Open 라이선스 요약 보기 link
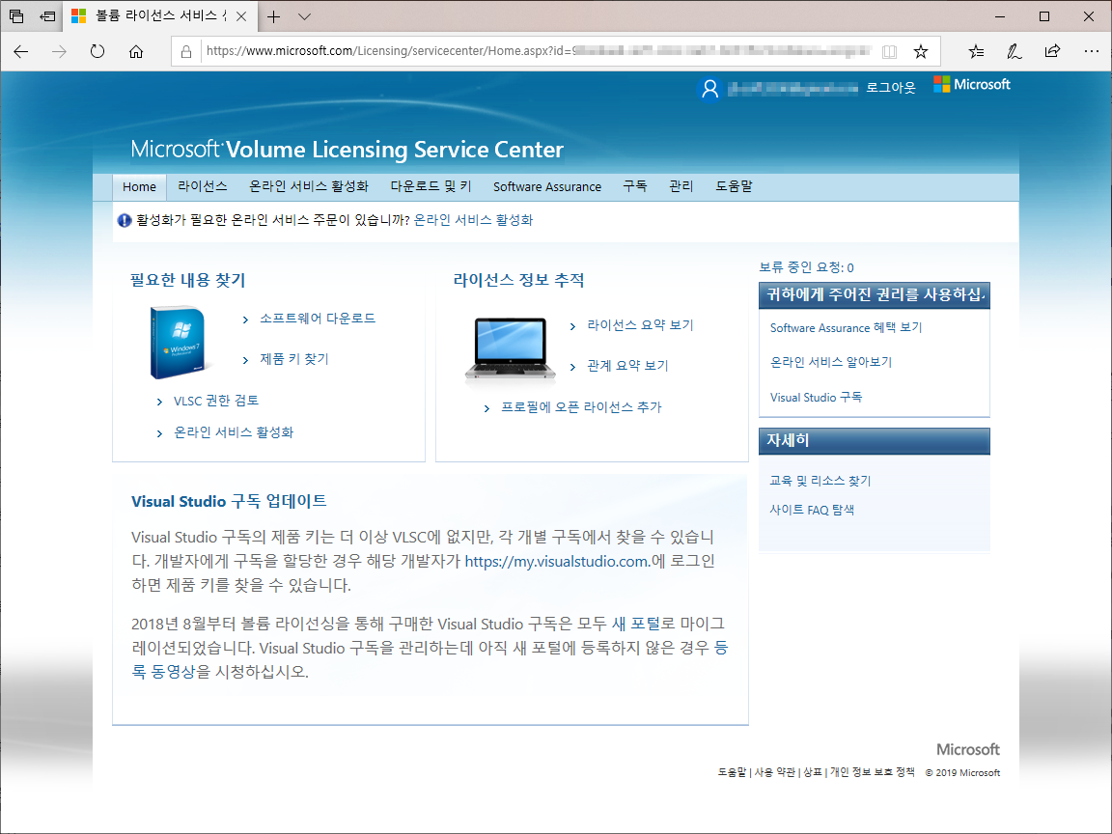Screen dimensions: 1112x834 (640, 325)
